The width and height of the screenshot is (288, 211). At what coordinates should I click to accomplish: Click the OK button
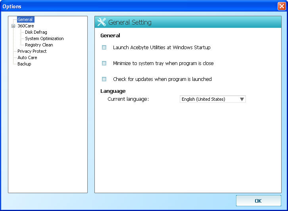coord(258,201)
